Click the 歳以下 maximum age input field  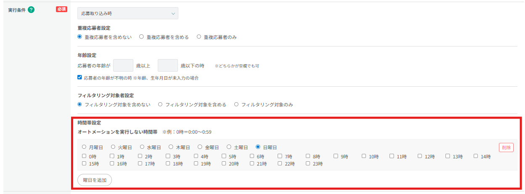pyautogui.click(x=168, y=65)
